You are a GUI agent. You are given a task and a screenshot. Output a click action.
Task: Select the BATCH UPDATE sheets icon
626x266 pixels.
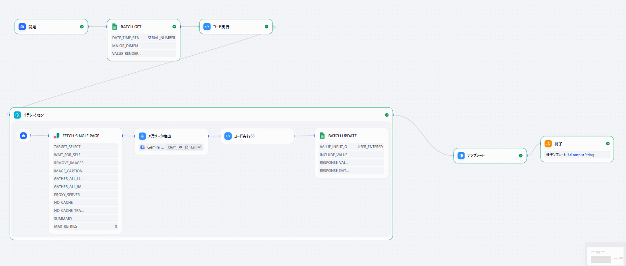(x=322, y=136)
